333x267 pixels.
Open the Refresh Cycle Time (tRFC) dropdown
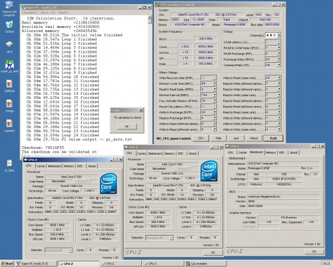click(x=214, y=83)
